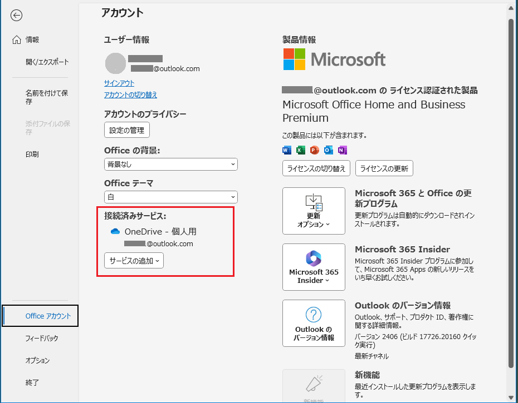Open フィードバック in sidebar

[x=42, y=338]
